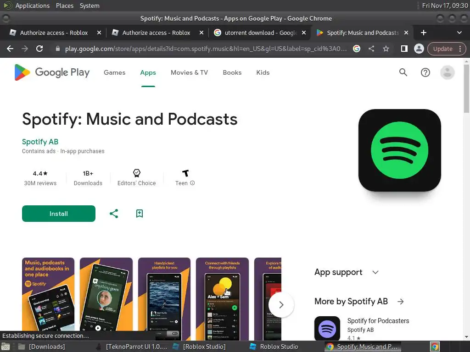470x352 pixels.
Task: Close the Spotify Google Play tab
Action: click(x=406, y=33)
